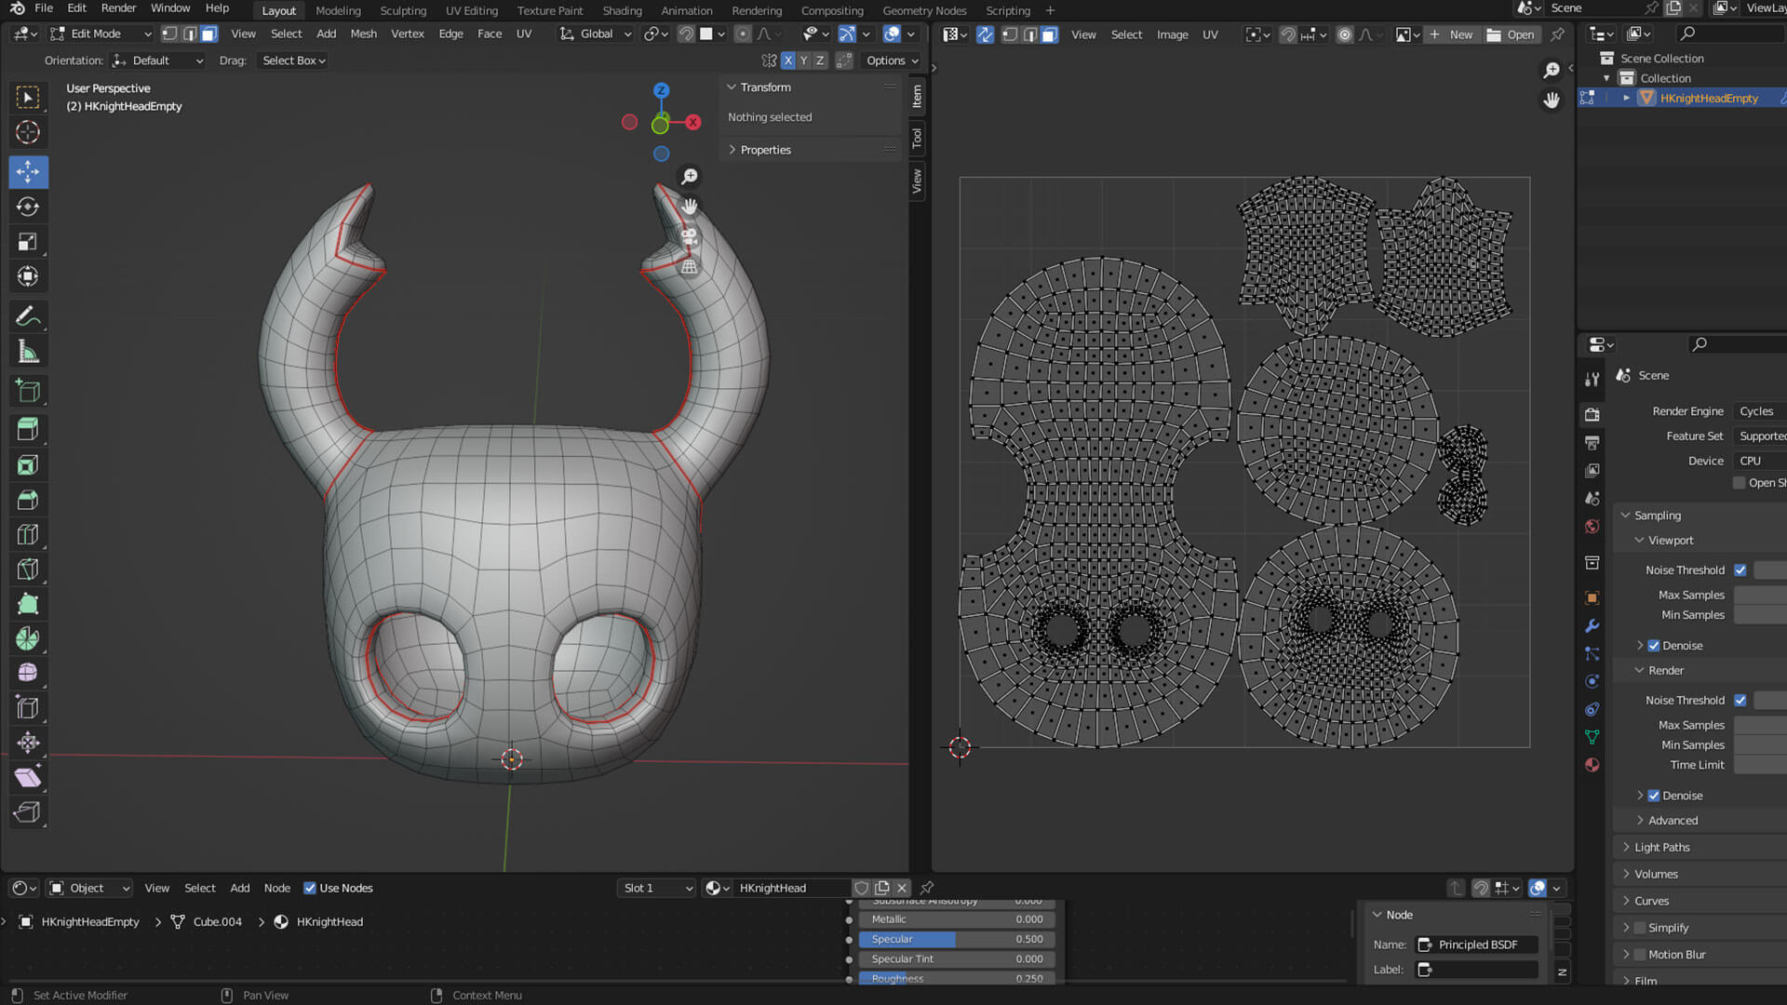The image size is (1787, 1005).
Task: Toggle Viewport Denoise checkbox
Action: [x=1654, y=645]
